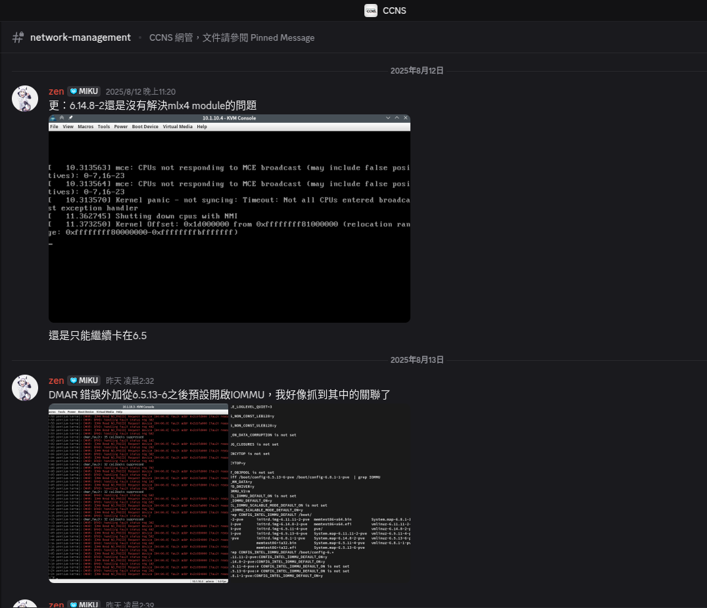Click the network-management channel name
The image size is (707, 608).
coord(80,37)
